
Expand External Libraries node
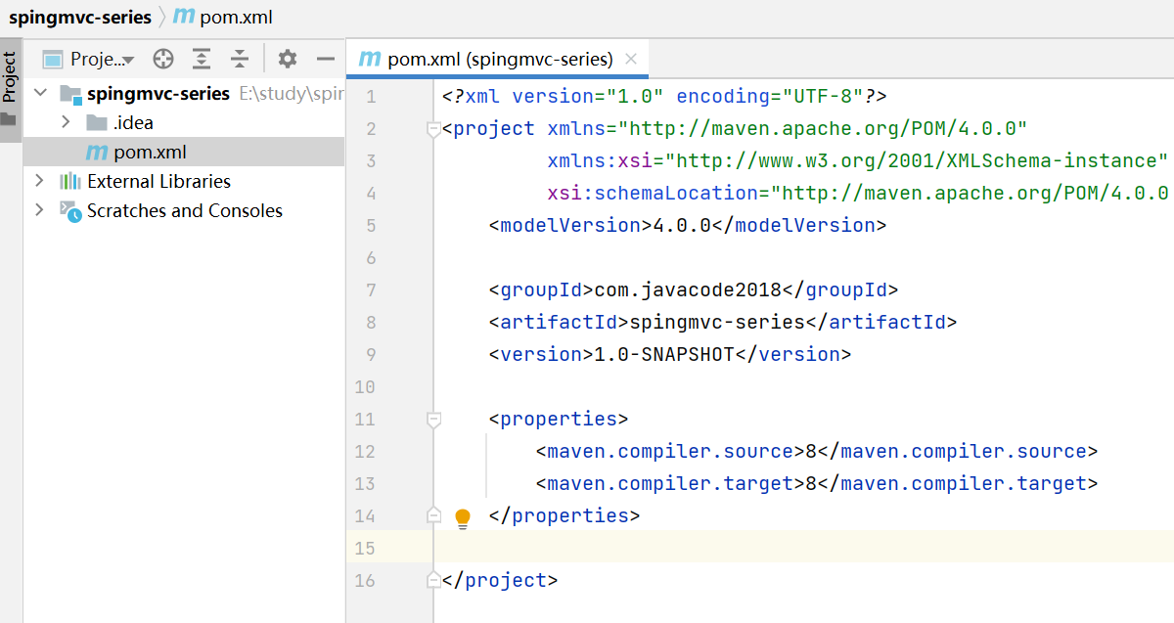pyautogui.click(x=40, y=181)
